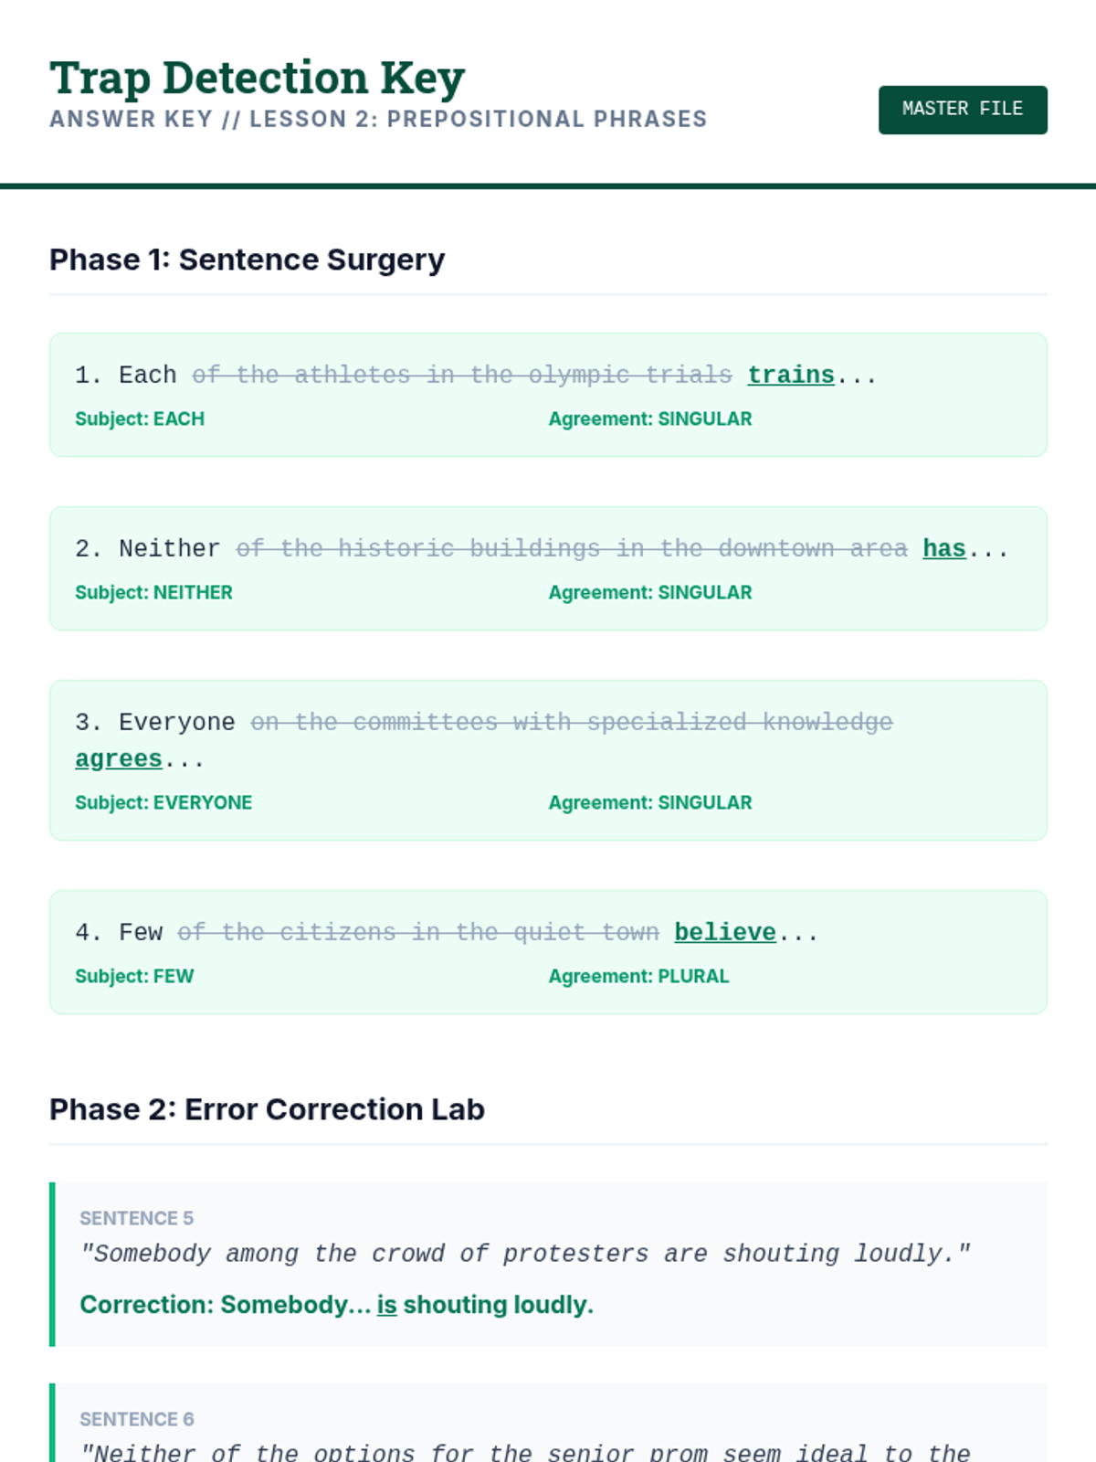Click struck-through phrase 'on the committees with specialized knowledge'
The image size is (1096, 1462).
(x=571, y=723)
